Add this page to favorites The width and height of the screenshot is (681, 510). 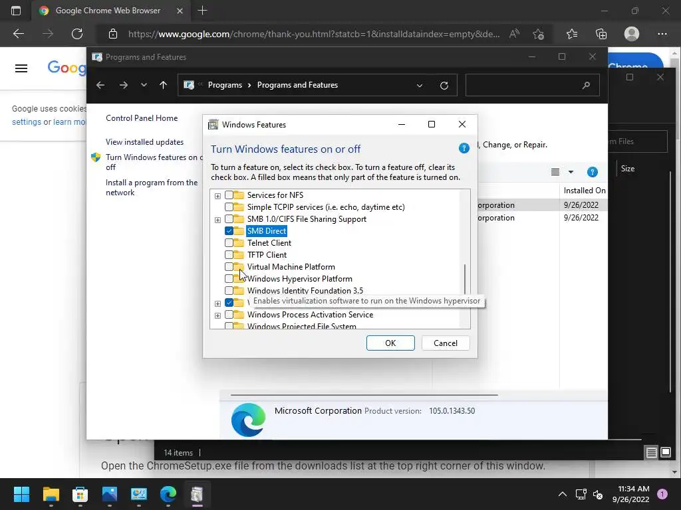tap(539, 34)
